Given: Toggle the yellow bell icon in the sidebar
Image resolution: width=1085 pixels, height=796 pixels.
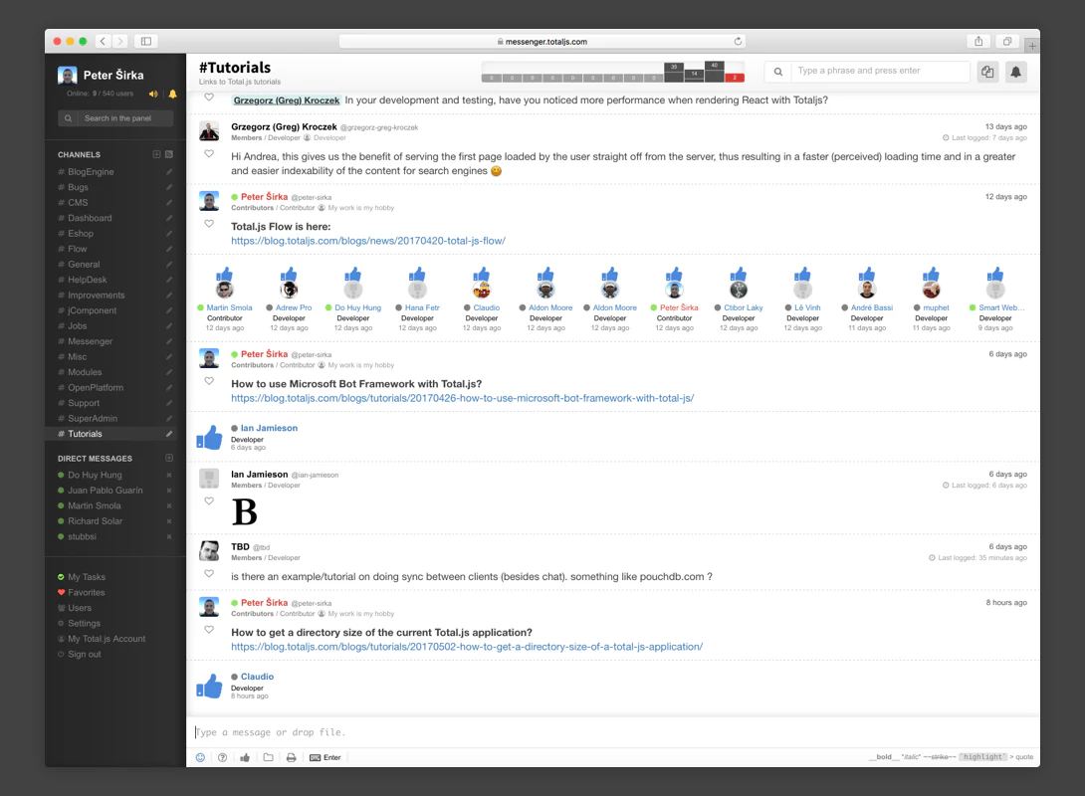Looking at the screenshot, I should click(x=172, y=94).
